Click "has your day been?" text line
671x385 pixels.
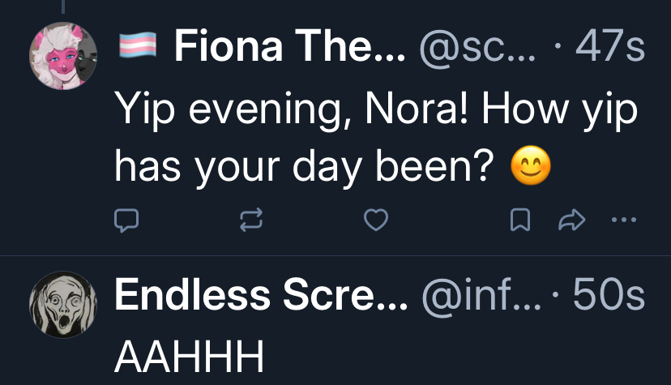coord(305,168)
